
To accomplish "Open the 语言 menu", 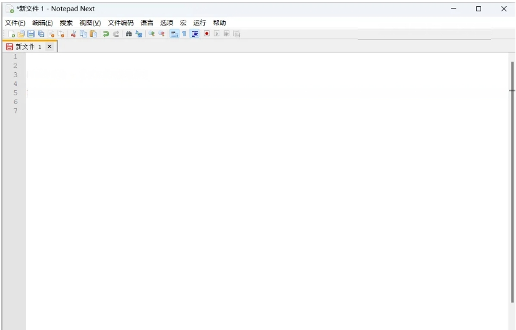I will click(147, 22).
